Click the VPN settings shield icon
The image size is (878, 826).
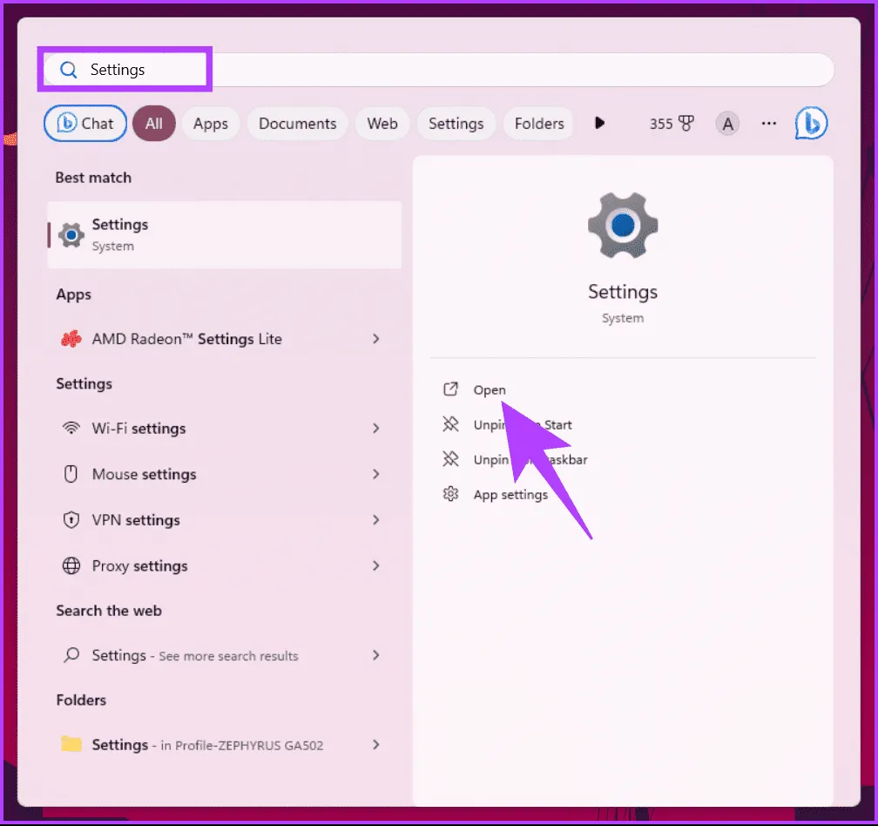[71, 520]
